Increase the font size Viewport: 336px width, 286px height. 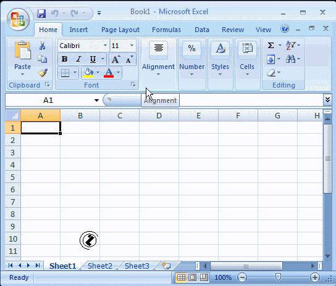pos(115,59)
